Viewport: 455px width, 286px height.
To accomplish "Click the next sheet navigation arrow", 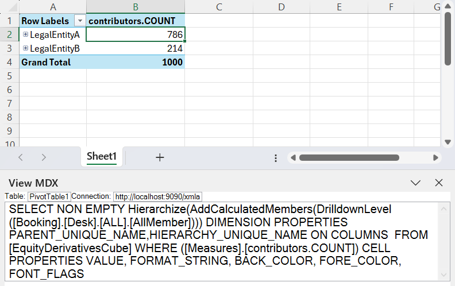I will click(44, 157).
